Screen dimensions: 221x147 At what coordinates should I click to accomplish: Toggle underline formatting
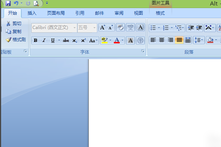(53, 40)
